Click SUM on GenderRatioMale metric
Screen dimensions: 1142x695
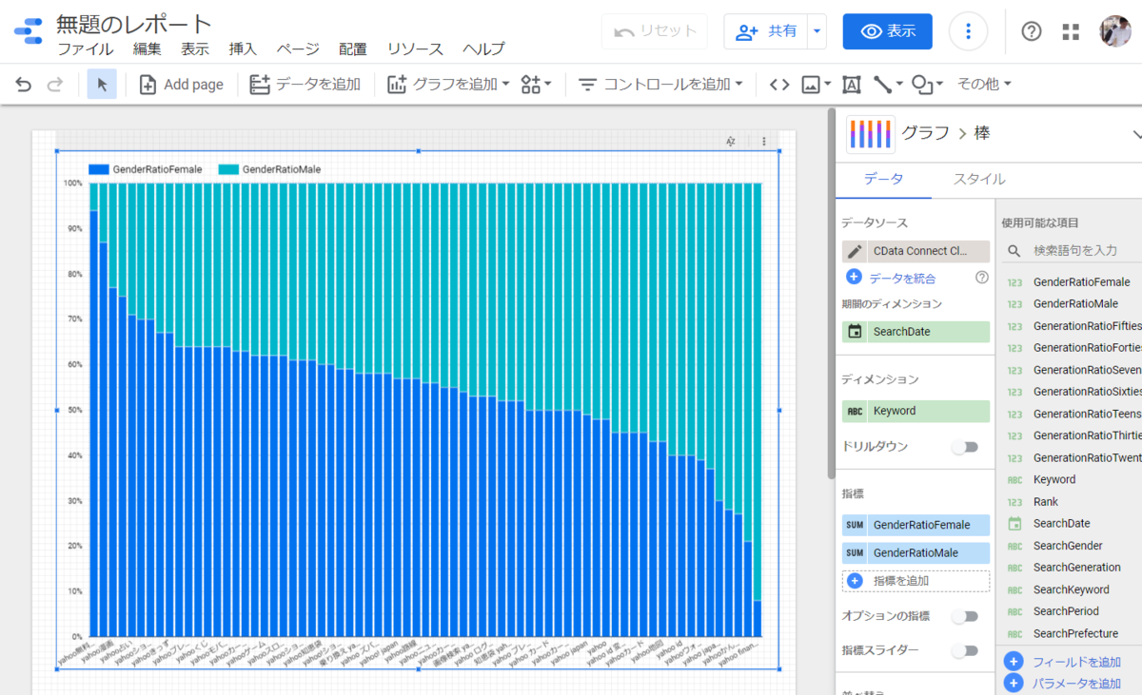855,552
